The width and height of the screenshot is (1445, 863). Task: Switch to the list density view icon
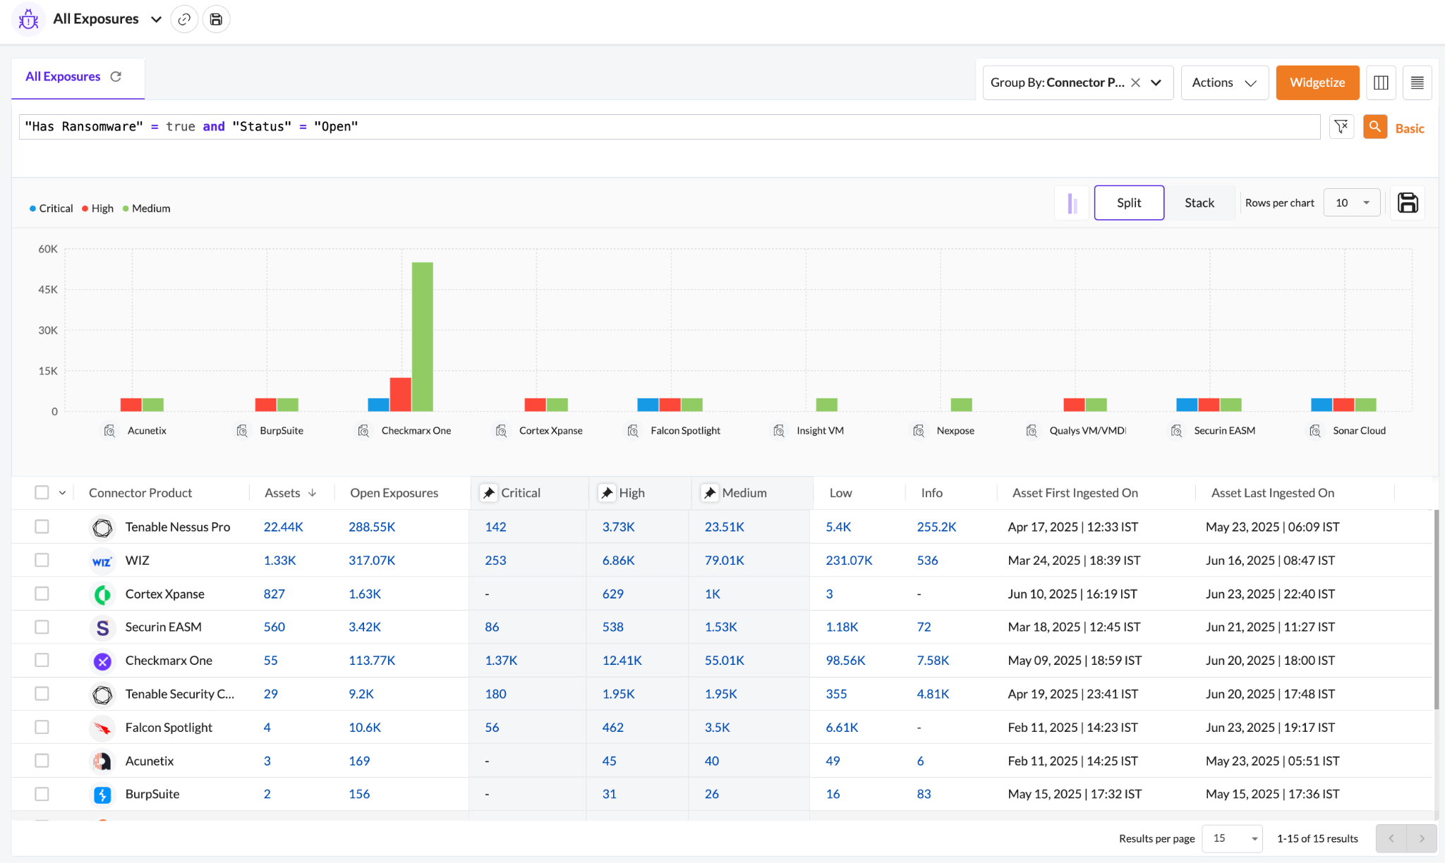tap(1417, 82)
